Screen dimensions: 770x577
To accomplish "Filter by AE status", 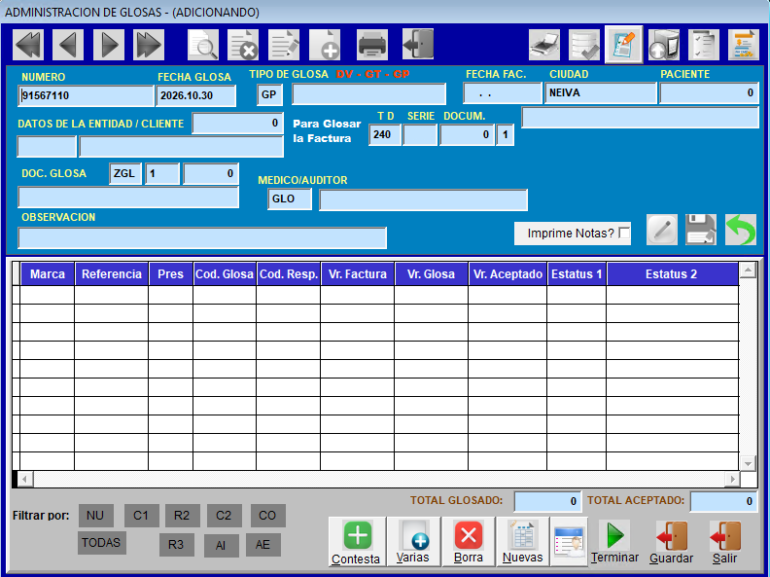I will [x=262, y=545].
